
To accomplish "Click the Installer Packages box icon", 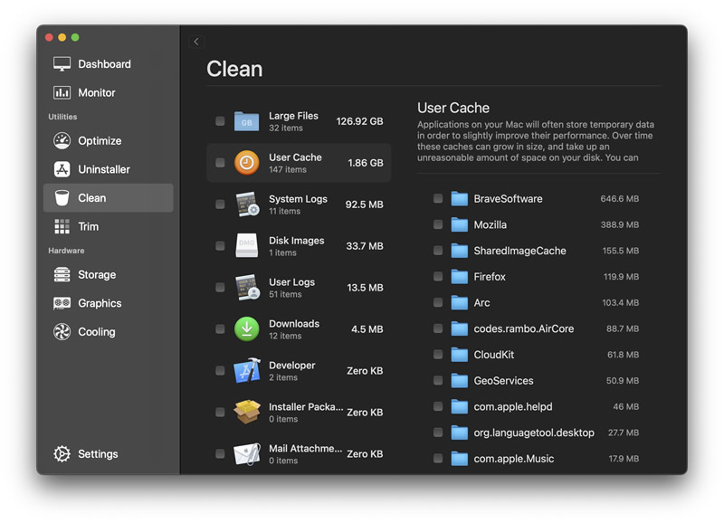I will click(247, 412).
